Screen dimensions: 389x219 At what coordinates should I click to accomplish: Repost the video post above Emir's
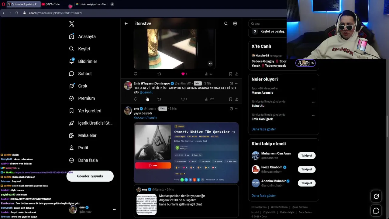click(x=159, y=74)
